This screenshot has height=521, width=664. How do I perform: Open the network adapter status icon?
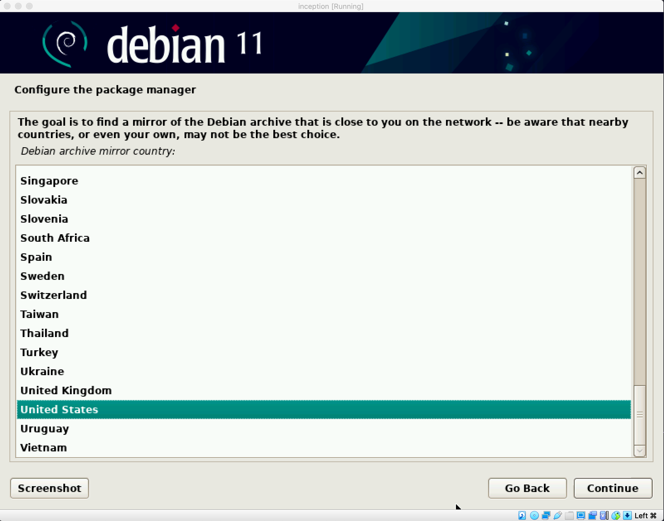pos(546,515)
